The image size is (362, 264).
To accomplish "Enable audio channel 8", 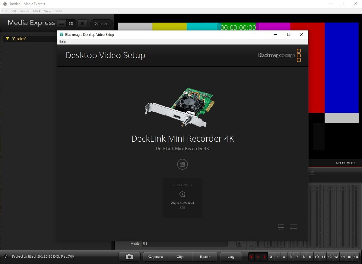I will click(x=304, y=257).
